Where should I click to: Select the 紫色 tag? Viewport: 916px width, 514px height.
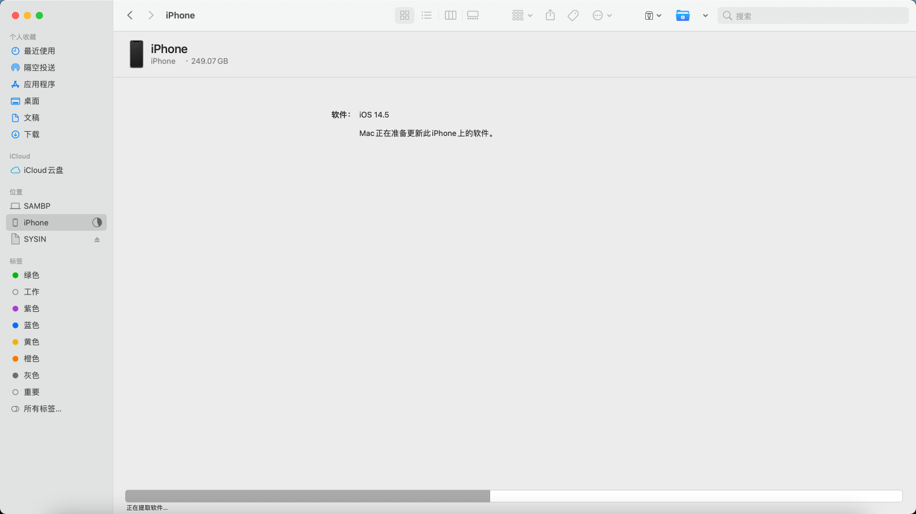(x=56, y=308)
